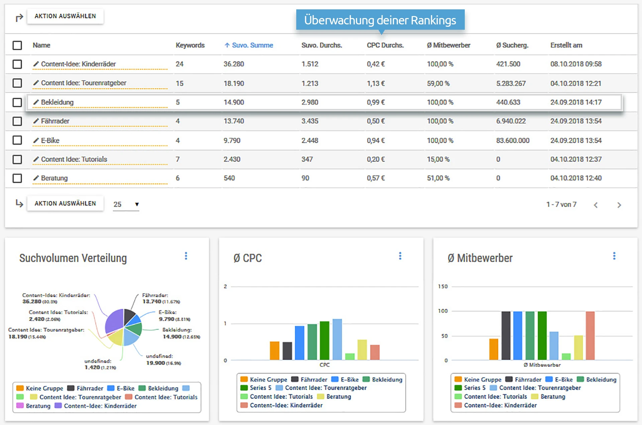Edit the Bekleidung list name with the pencil icon

pos(36,102)
